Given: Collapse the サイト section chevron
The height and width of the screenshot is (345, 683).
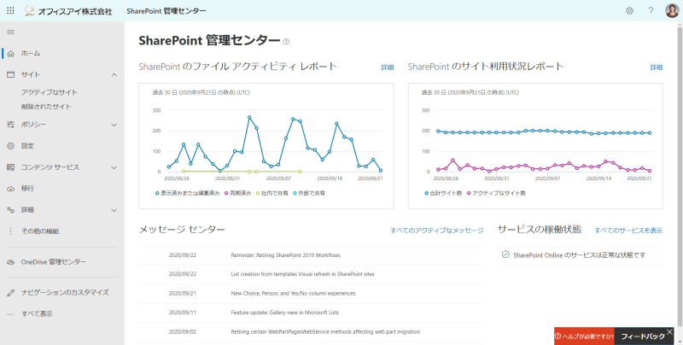Looking at the screenshot, I should 114,75.
